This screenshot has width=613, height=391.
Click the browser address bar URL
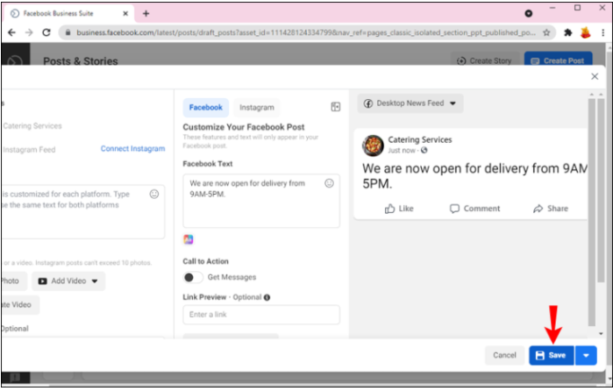coord(306,32)
